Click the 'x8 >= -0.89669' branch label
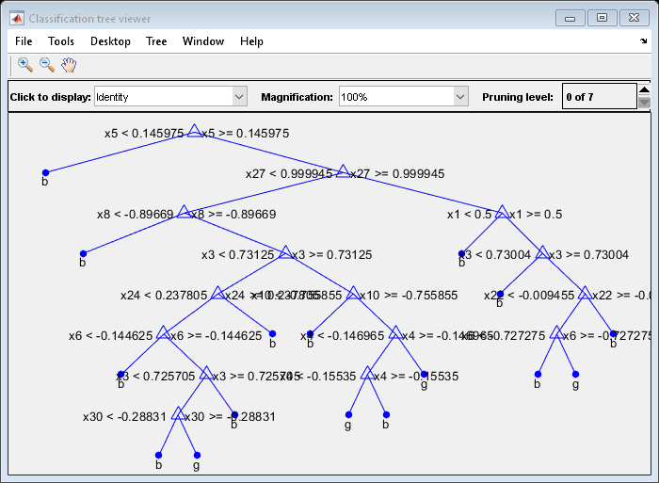659x483 pixels. [233, 214]
